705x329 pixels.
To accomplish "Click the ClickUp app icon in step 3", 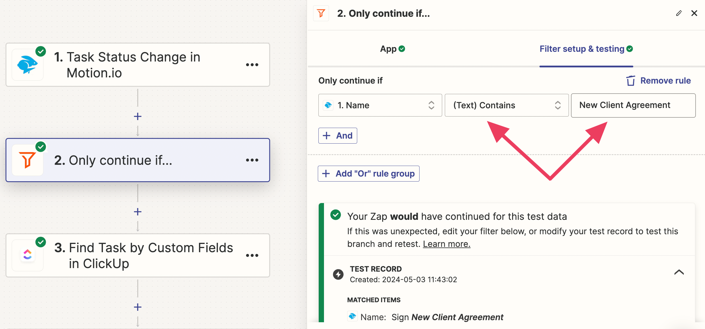I will click(27, 255).
